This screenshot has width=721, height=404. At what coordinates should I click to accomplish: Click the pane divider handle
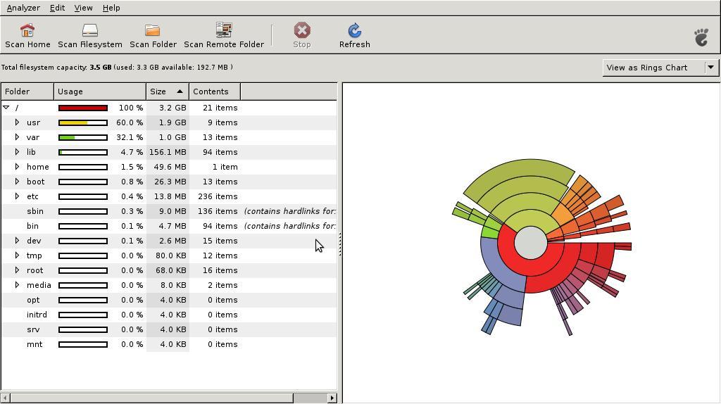point(340,244)
